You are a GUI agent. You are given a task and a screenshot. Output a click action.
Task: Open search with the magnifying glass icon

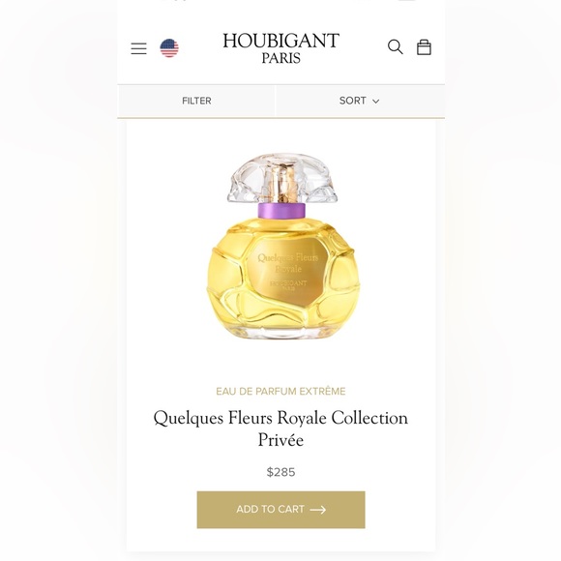point(396,46)
